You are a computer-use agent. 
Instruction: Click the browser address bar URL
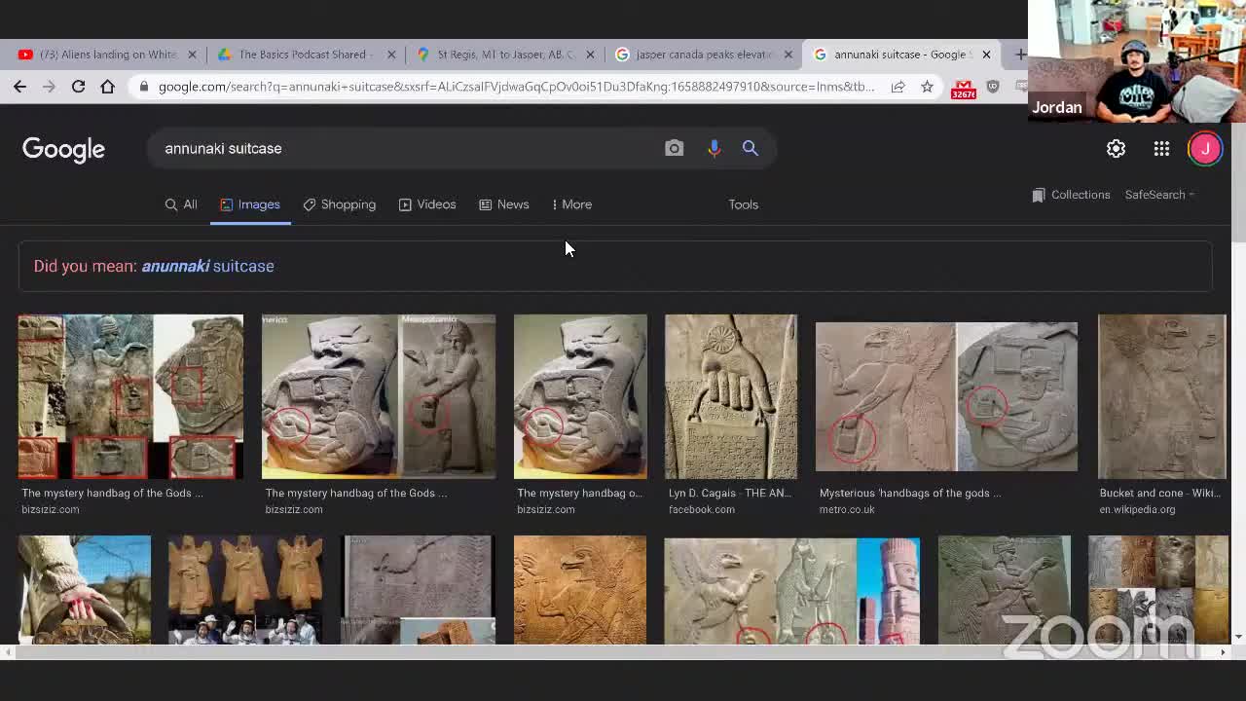point(516,87)
